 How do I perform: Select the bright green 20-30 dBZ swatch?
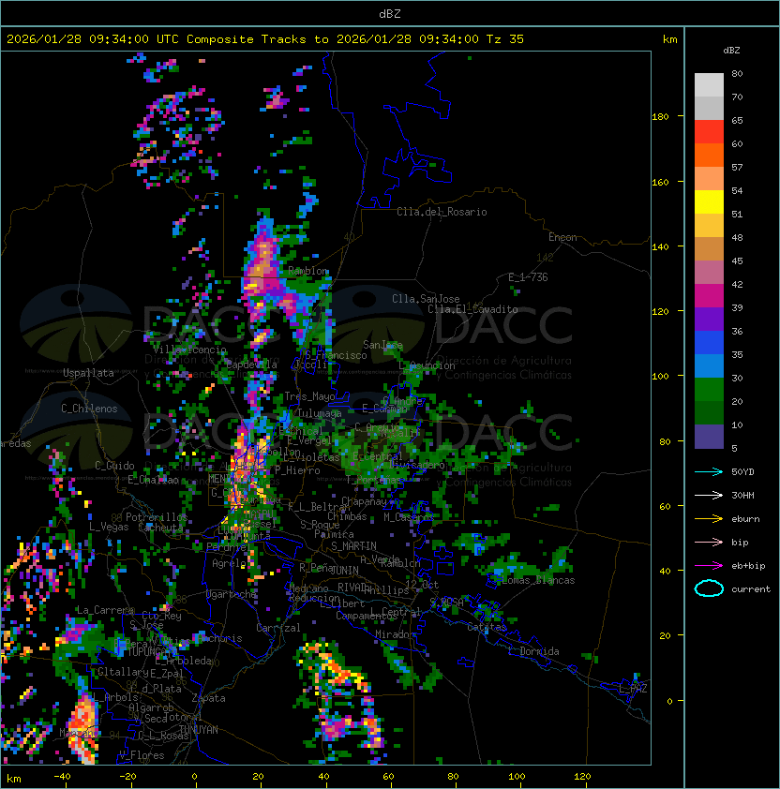[709, 390]
